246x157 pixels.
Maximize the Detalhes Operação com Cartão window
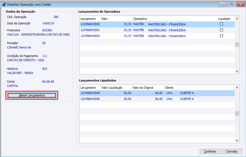point(231,4)
